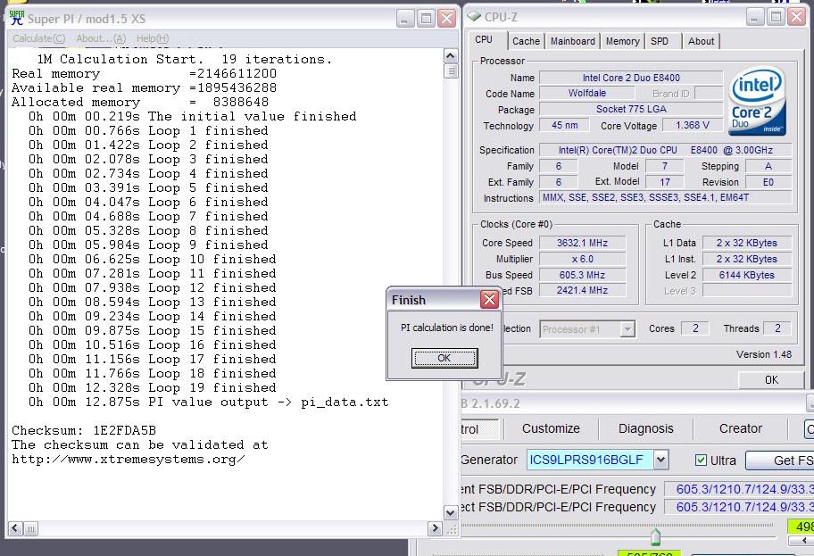The width and height of the screenshot is (814, 556).
Task: Click the Super PI title bar icon
Action: pyautogui.click(x=17, y=18)
